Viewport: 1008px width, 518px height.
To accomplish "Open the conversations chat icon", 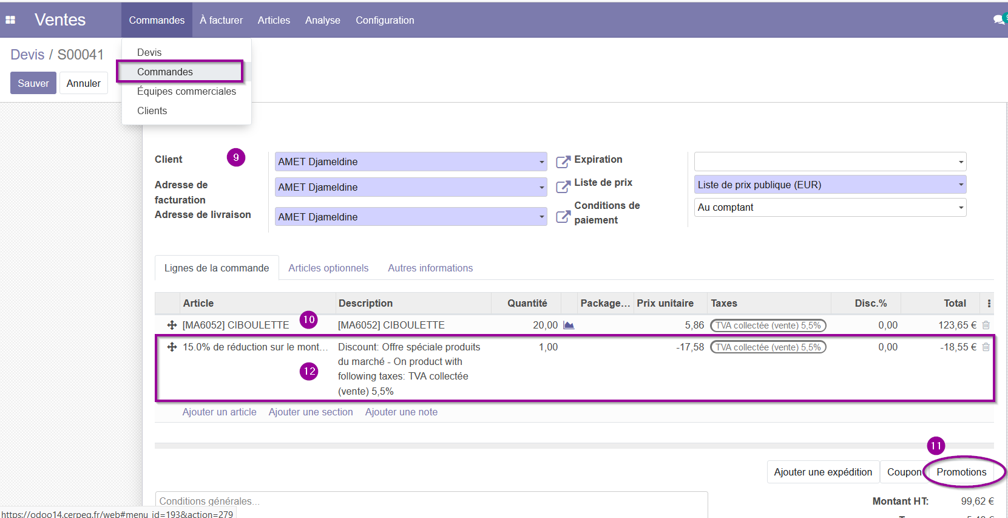I will pyautogui.click(x=998, y=19).
